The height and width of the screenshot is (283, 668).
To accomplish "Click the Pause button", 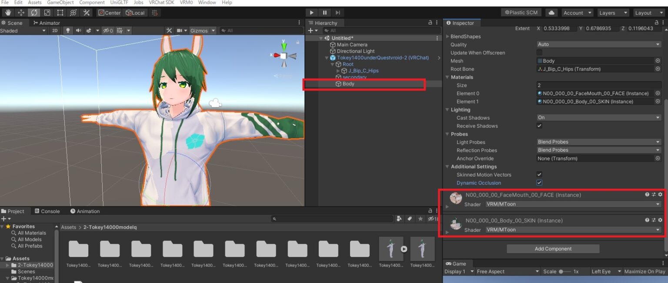I will 324,12.
